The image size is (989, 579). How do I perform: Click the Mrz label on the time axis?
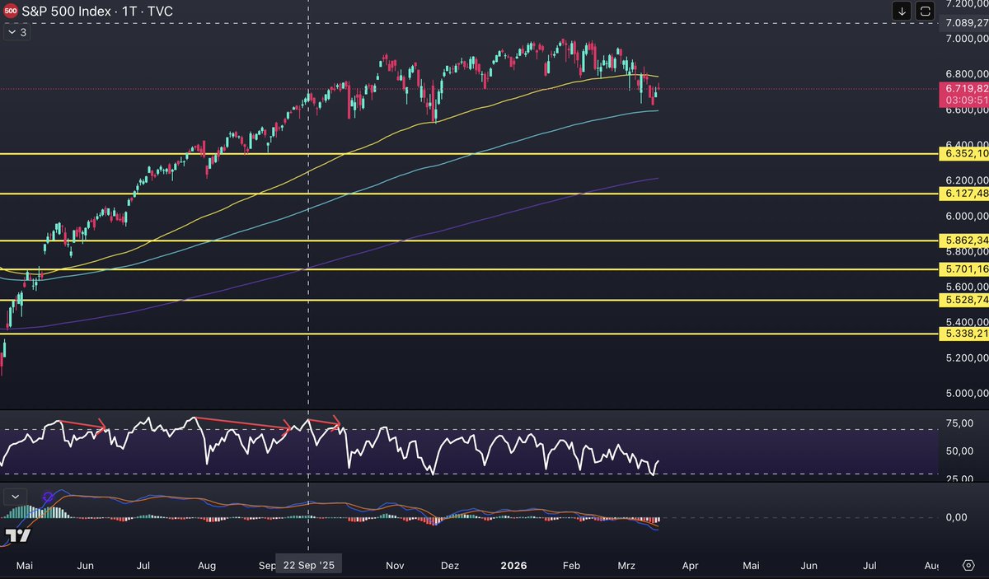(x=628, y=566)
